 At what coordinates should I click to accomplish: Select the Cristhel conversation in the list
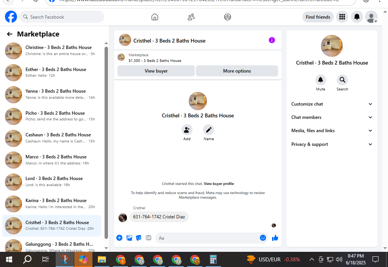pyautogui.click(x=52, y=226)
